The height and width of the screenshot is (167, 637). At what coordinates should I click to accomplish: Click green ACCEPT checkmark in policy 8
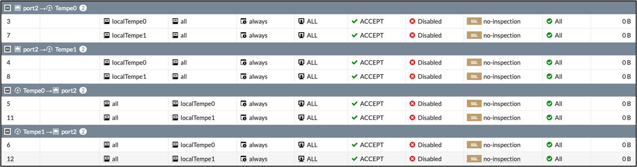pyautogui.click(x=354, y=77)
